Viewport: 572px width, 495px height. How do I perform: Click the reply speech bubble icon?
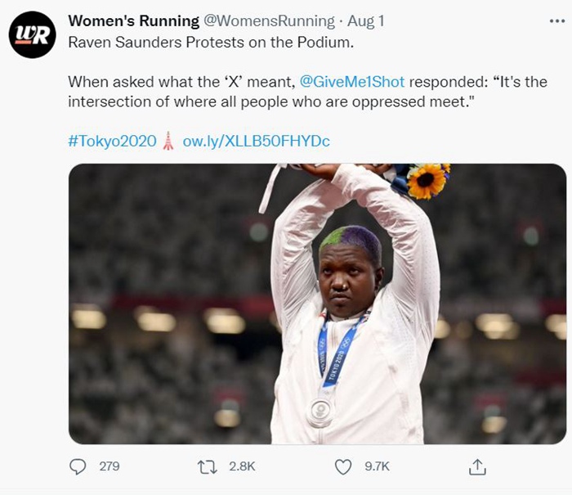[x=78, y=466]
